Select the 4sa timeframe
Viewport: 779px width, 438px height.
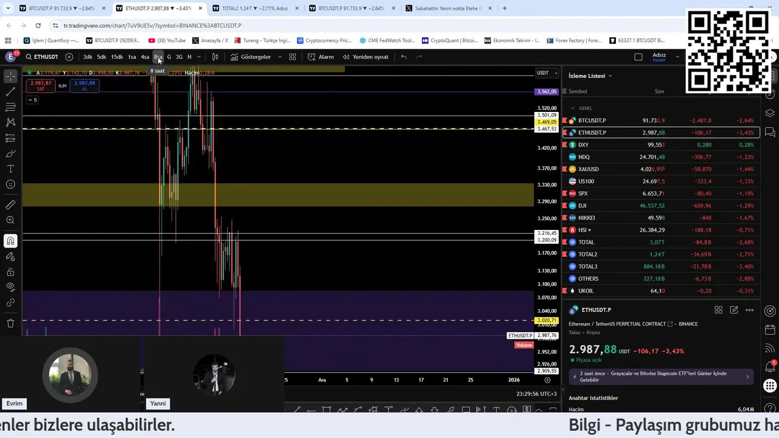pos(145,57)
